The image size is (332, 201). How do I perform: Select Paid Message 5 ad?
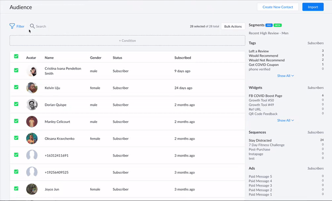[x=260, y=177]
